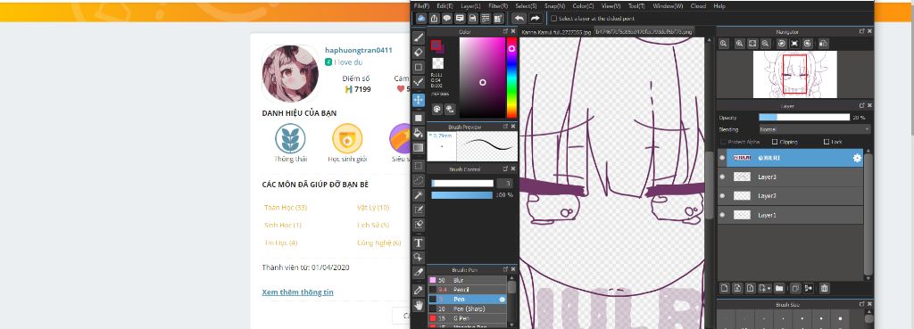Click username haphuongtran0411 on profile page
Image resolution: width=914 pixels, height=329 pixels.
coord(359,51)
